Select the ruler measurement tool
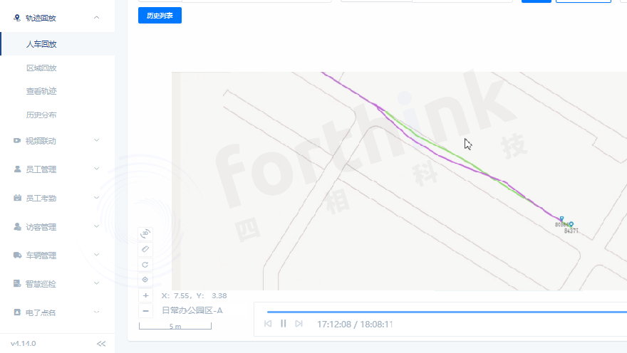The height and width of the screenshot is (353, 627). point(145,249)
